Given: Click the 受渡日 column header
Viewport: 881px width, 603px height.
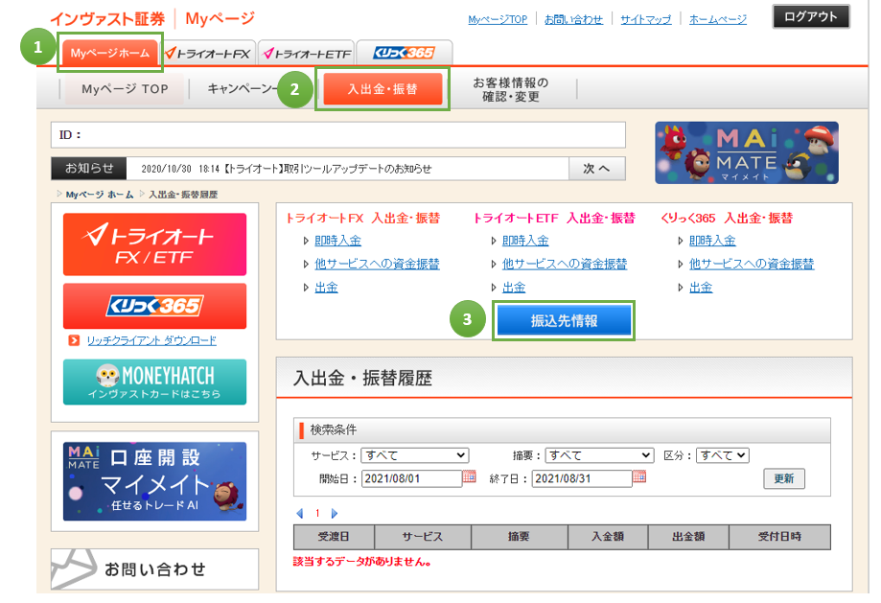Looking at the screenshot, I should (x=334, y=537).
